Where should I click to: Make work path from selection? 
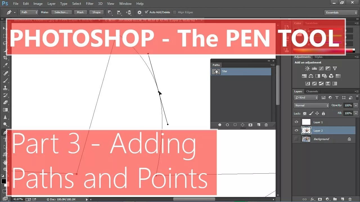[x=243, y=125]
